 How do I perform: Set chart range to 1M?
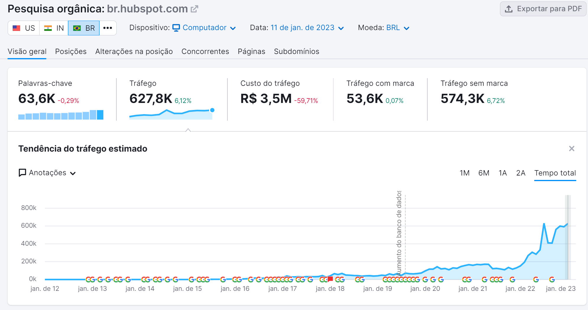point(465,173)
